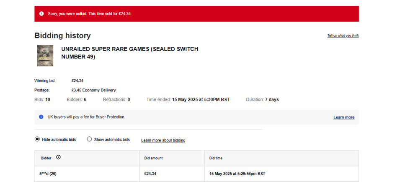Click the info icon beside Bidder header
The height and width of the screenshot is (182, 418).
(x=58, y=157)
